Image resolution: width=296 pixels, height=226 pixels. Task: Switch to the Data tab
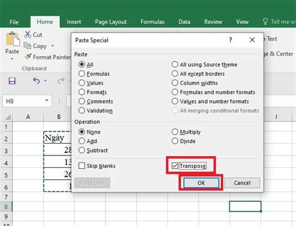[x=184, y=22]
